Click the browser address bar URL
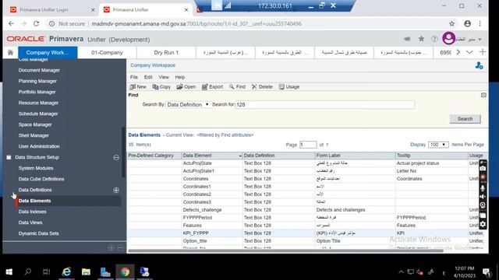499x280 pixels. pos(196,23)
